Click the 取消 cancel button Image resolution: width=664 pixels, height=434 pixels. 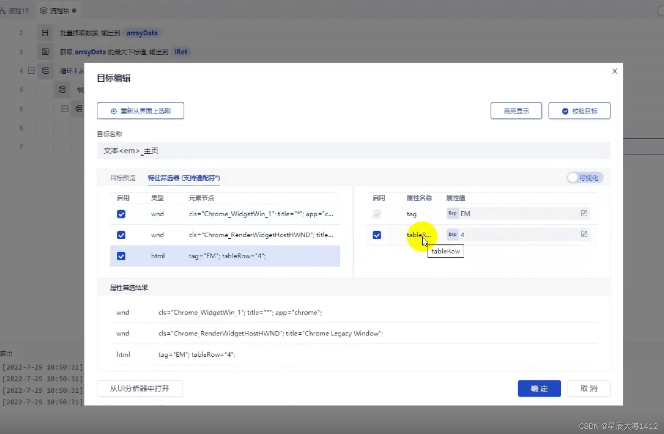click(x=589, y=388)
